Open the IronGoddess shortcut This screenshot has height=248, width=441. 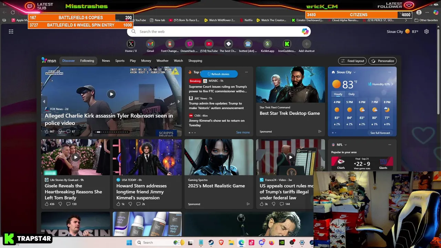tap(287, 44)
